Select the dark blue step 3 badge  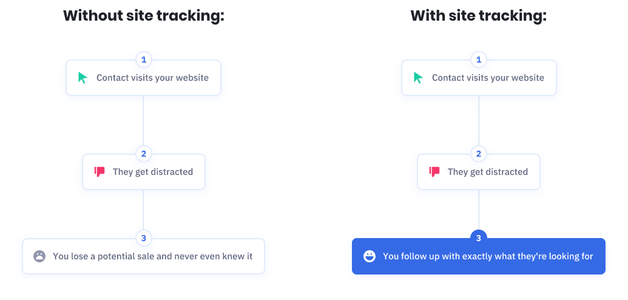click(479, 238)
